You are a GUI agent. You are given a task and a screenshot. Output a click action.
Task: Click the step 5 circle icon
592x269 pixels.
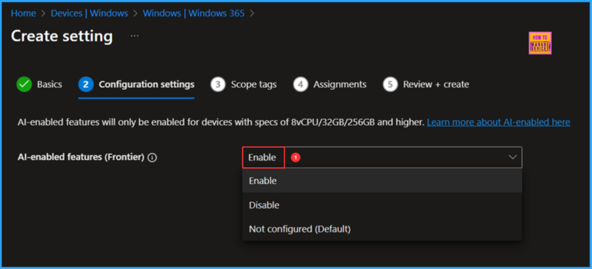[x=390, y=84]
